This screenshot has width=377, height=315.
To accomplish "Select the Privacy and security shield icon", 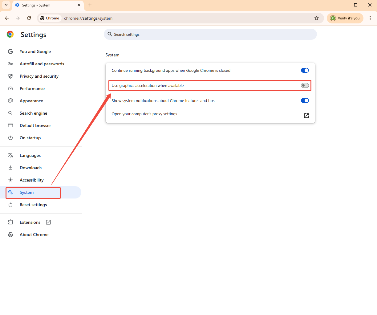I will (x=10, y=76).
